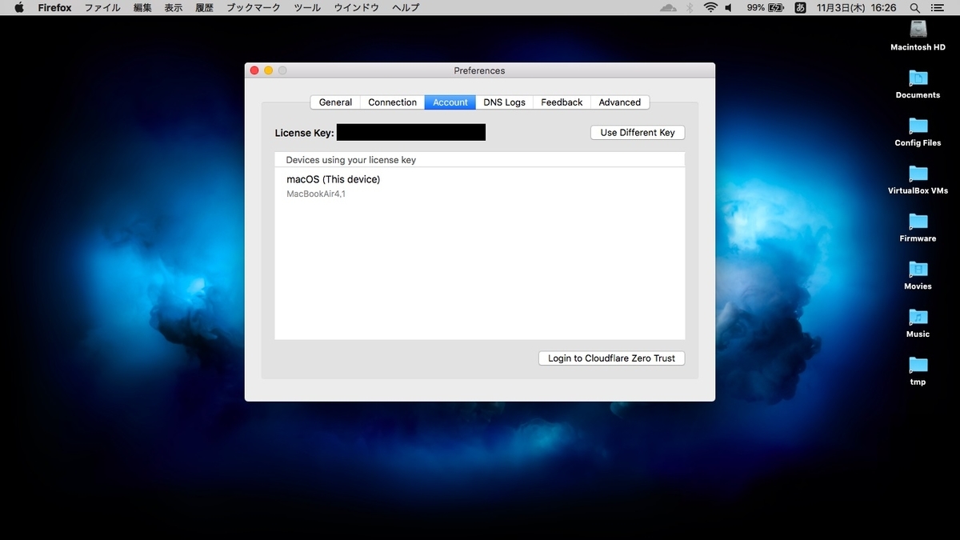960x540 pixels.
Task: Switch to the Advanced tab
Action: (620, 102)
